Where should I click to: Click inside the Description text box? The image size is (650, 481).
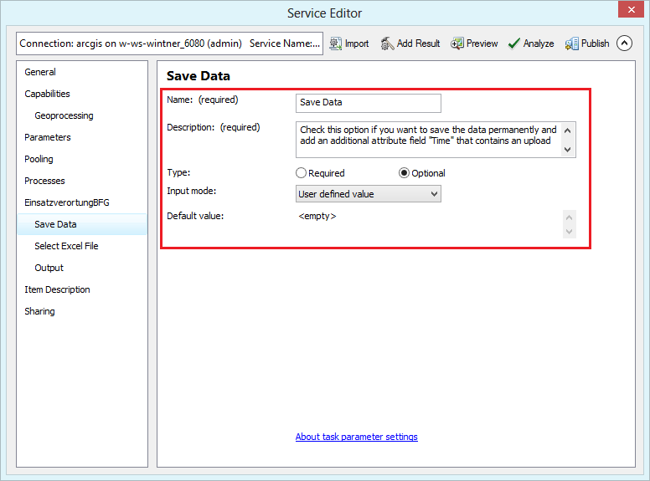[x=428, y=140]
